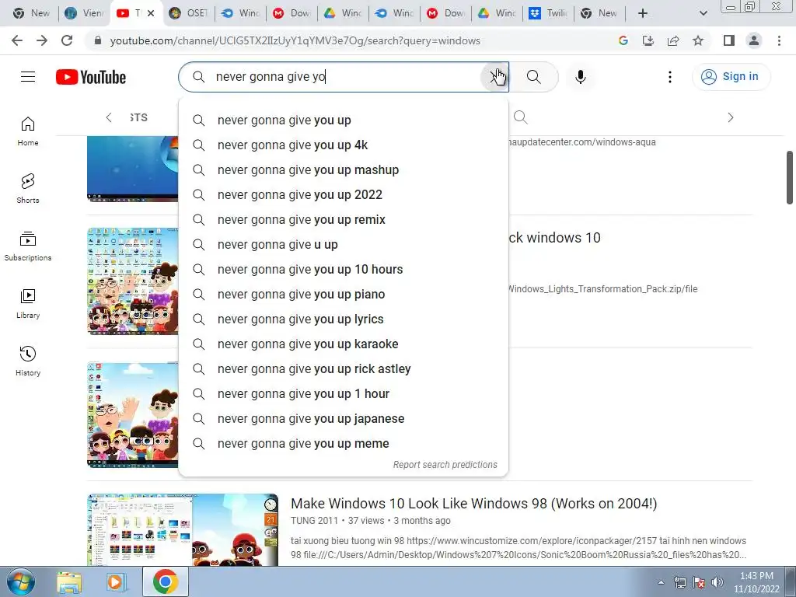Click the magnifier search submit button
Image resolution: width=796 pixels, height=597 pixels.
(533, 77)
